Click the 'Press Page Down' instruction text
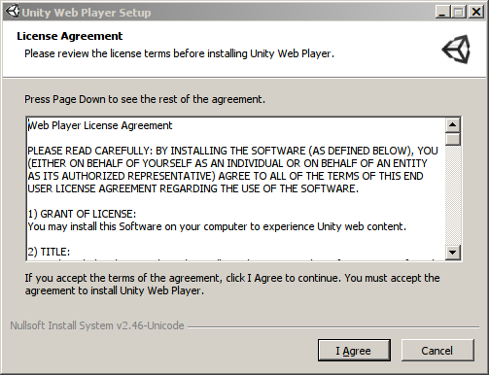This screenshot has height=375, width=489. (145, 99)
